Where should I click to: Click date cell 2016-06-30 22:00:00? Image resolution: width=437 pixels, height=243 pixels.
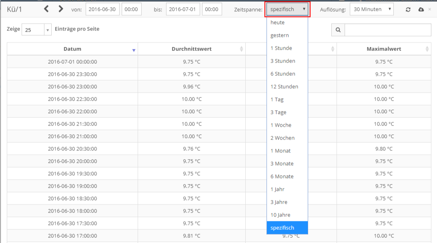(72, 111)
